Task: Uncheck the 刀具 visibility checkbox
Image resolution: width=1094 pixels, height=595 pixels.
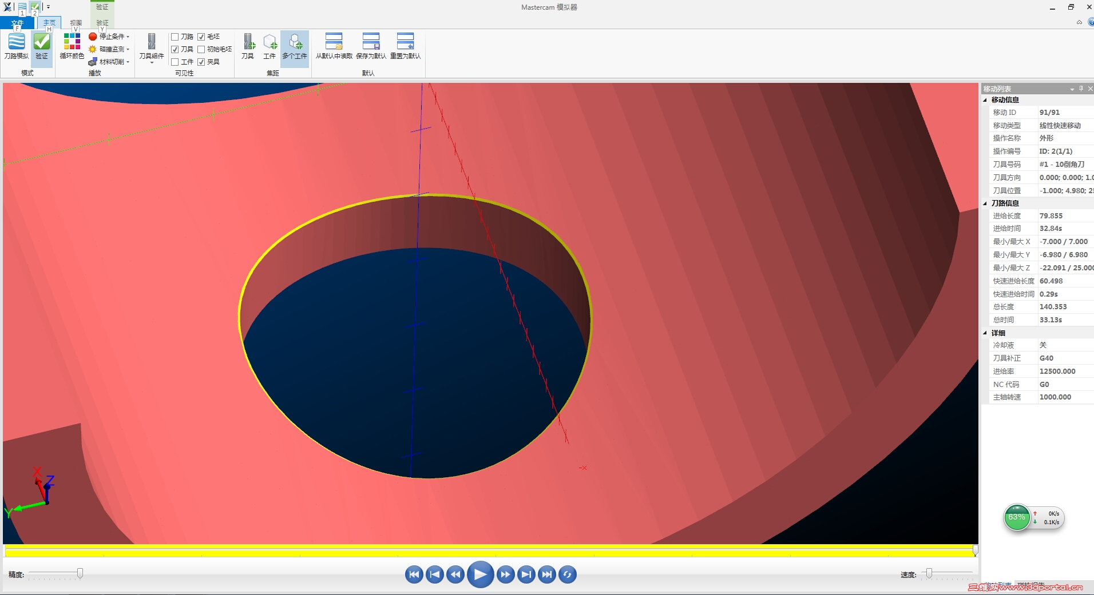Action: pos(175,49)
